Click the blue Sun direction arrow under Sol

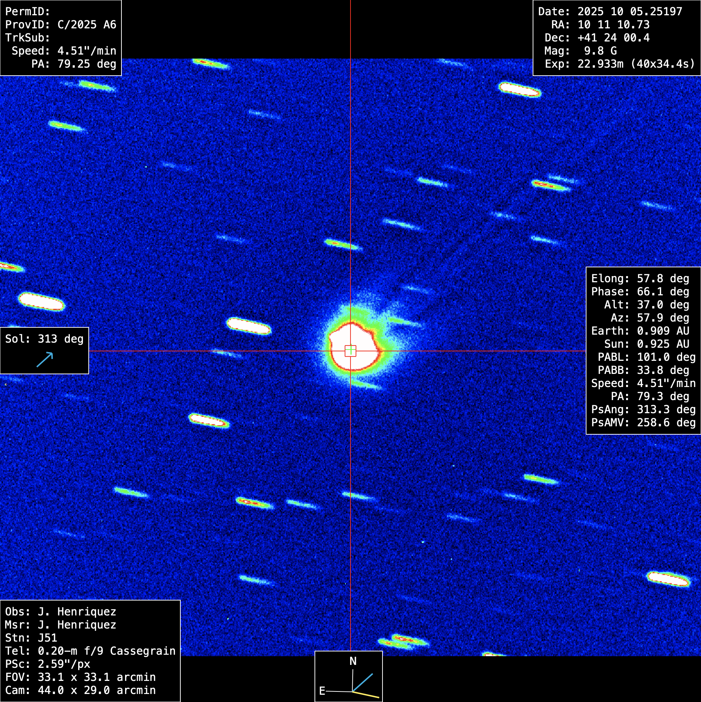click(45, 359)
